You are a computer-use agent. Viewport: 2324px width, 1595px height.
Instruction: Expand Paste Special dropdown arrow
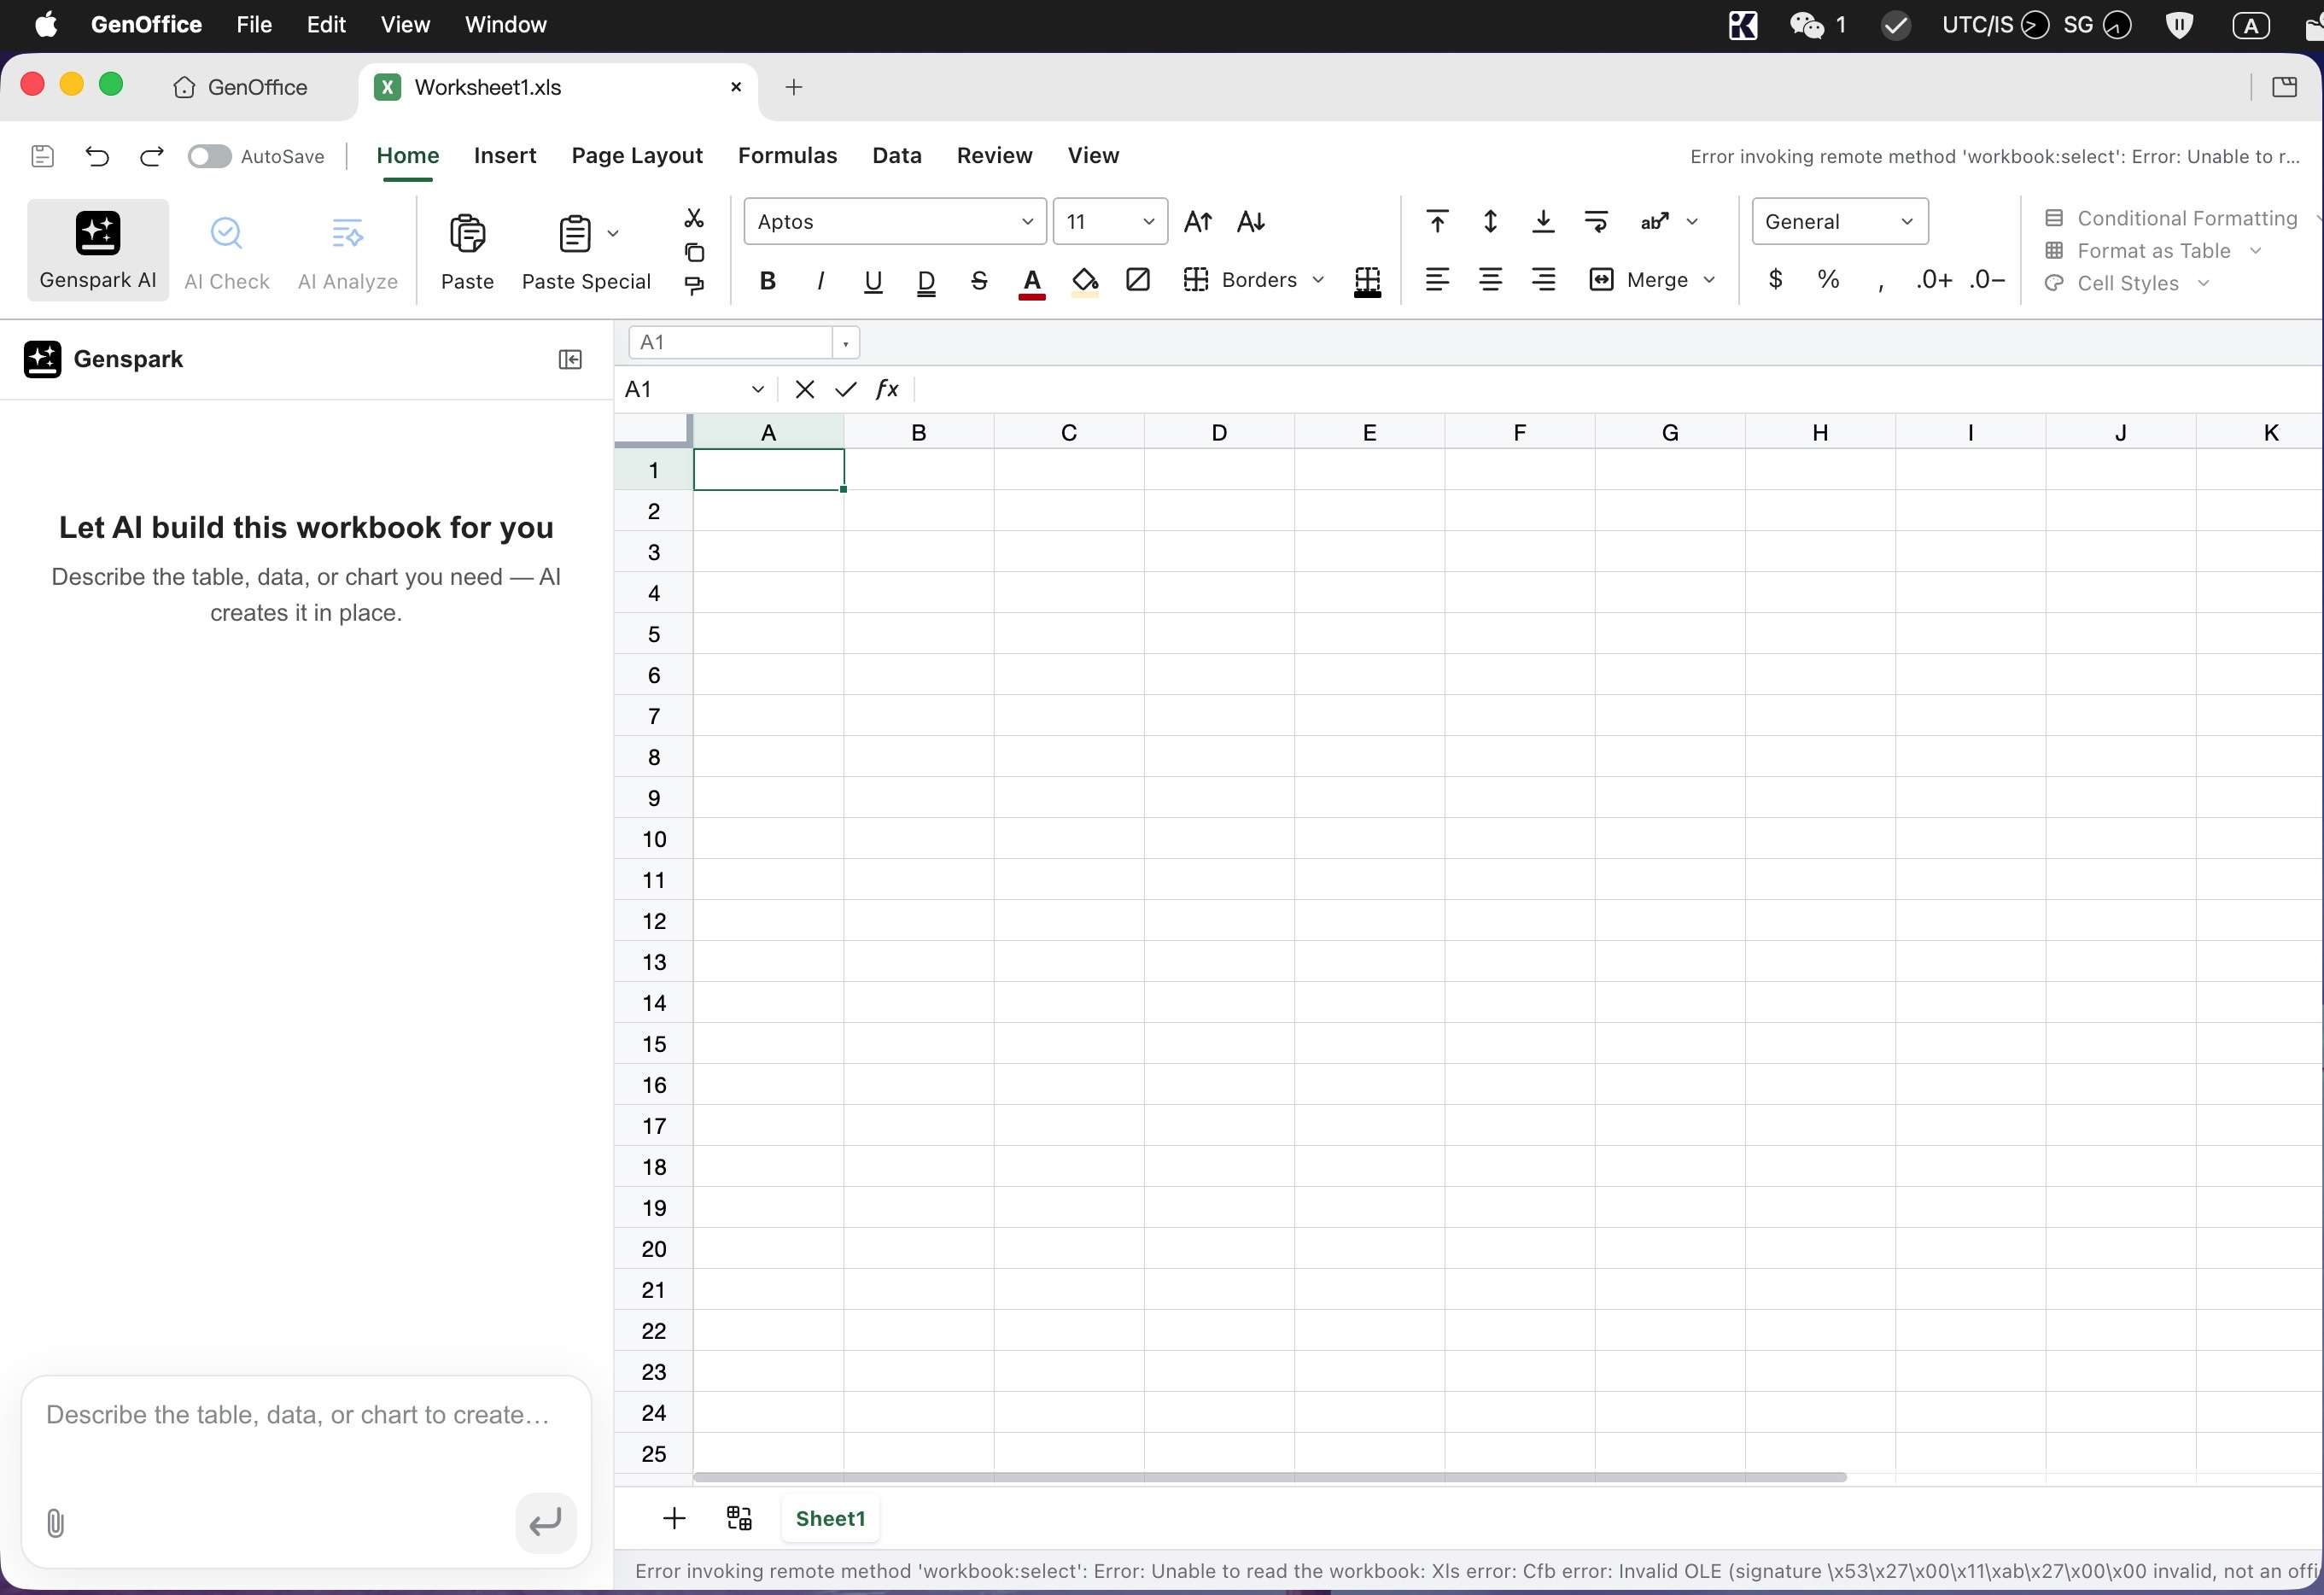point(613,233)
